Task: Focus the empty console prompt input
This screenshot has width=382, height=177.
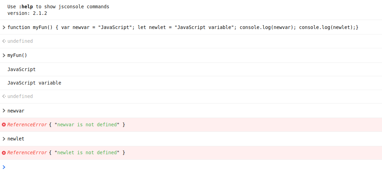Action: [x=194, y=167]
